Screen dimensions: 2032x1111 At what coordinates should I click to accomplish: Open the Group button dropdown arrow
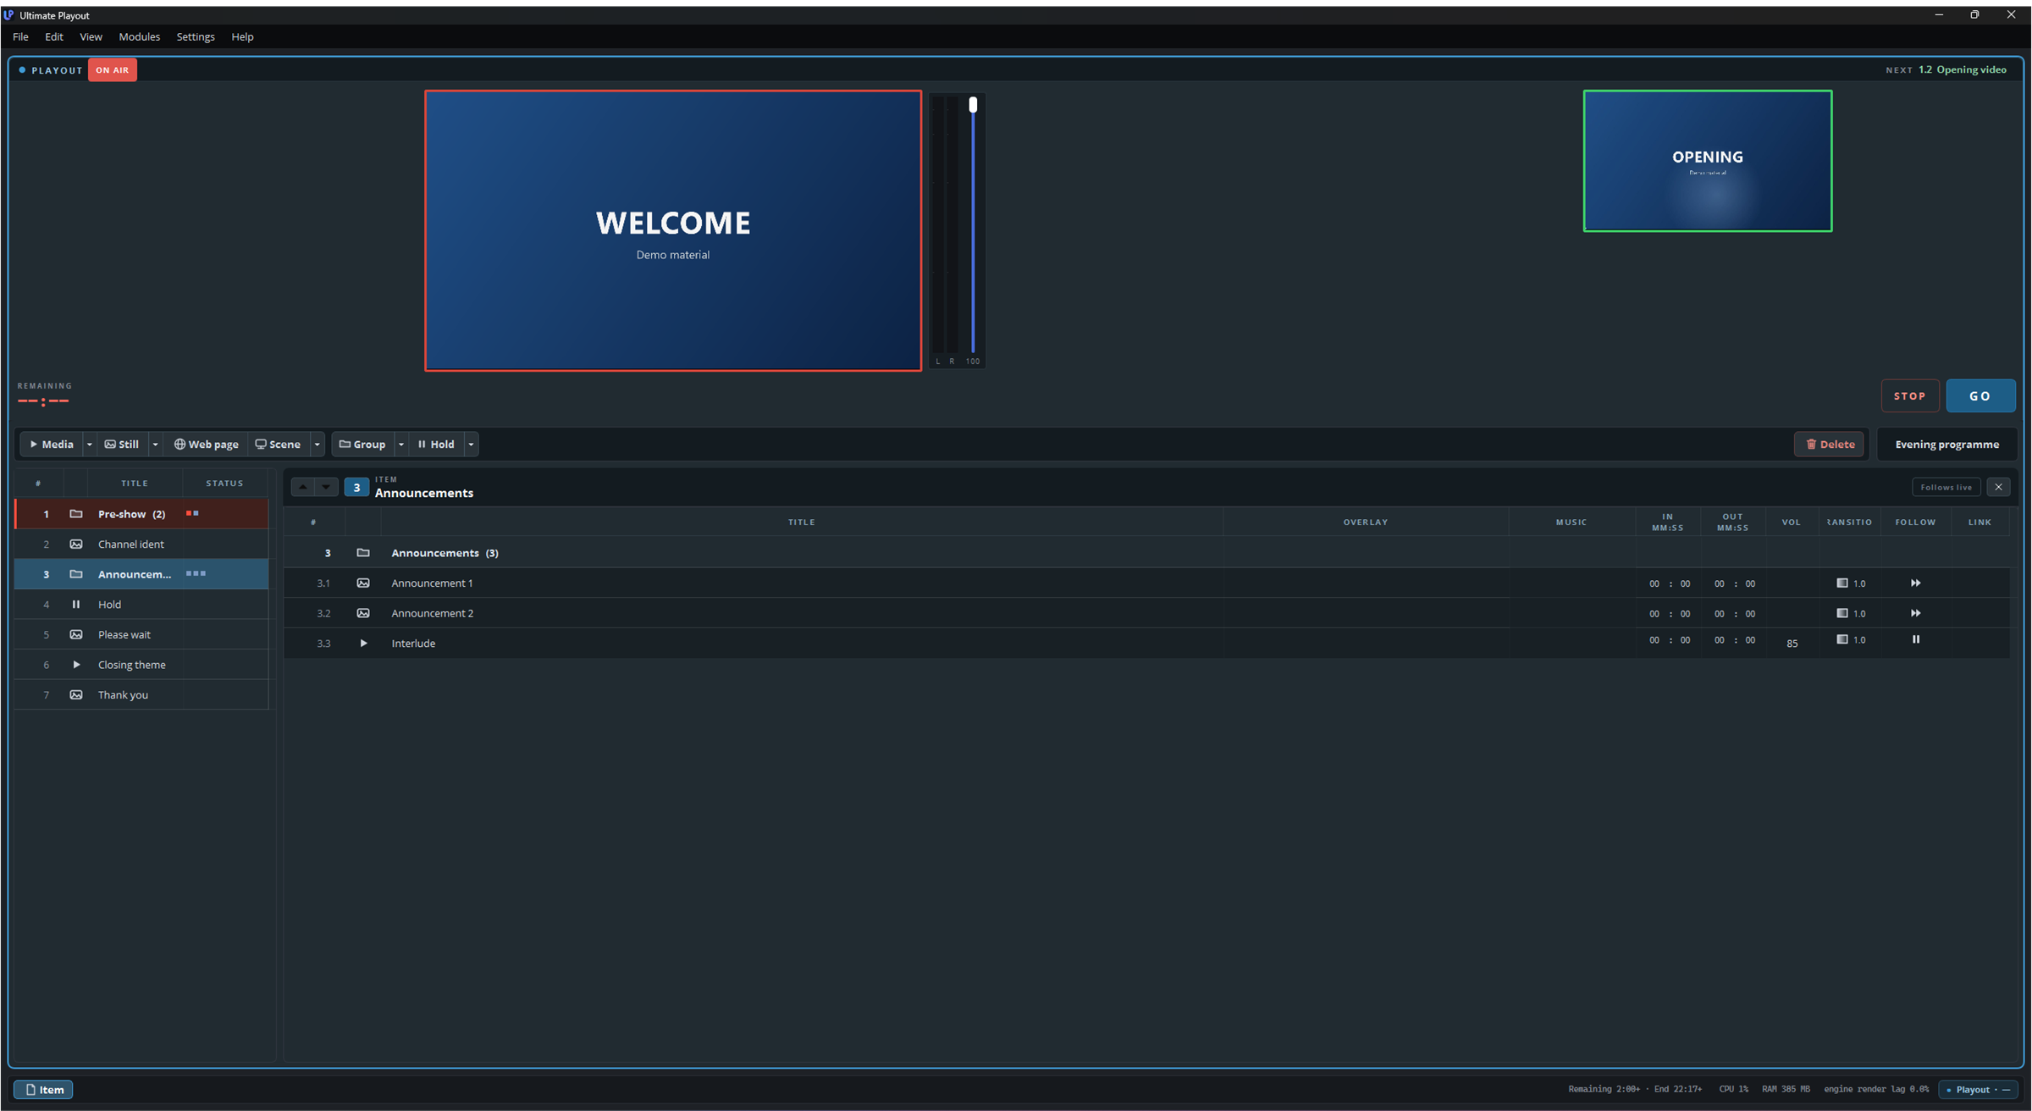tap(401, 444)
